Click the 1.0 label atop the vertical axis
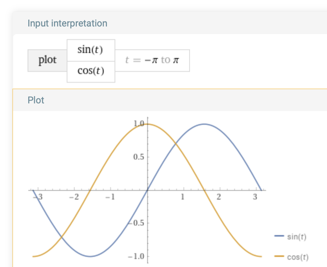This screenshot has width=327, height=267. [139, 123]
